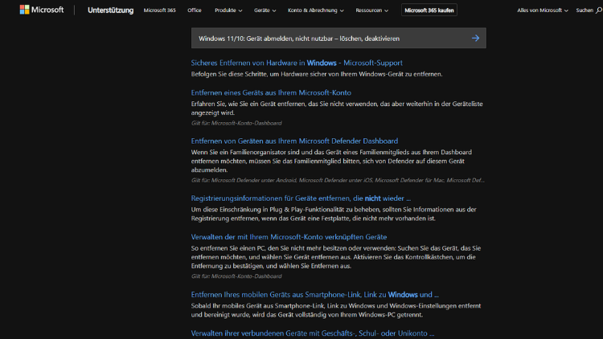The height and width of the screenshot is (339, 603).
Task: Open Verwalten ihrer verbundenen Geräte mit Geschäfts- result
Action: [x=313, y=333]
